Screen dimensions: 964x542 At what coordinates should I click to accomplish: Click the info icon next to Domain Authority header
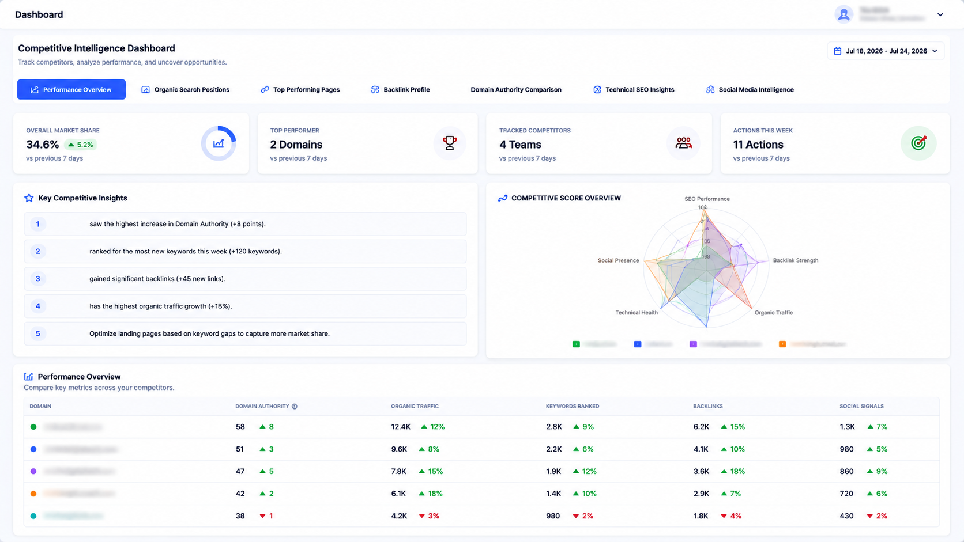295,407
